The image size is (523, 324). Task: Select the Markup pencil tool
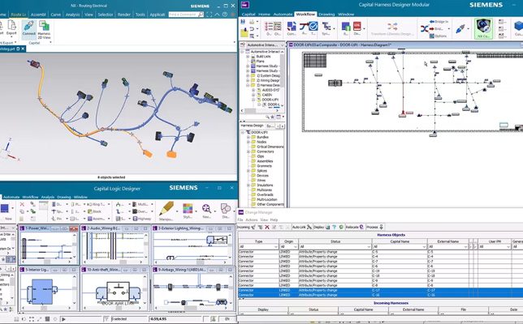click(166, 209)
